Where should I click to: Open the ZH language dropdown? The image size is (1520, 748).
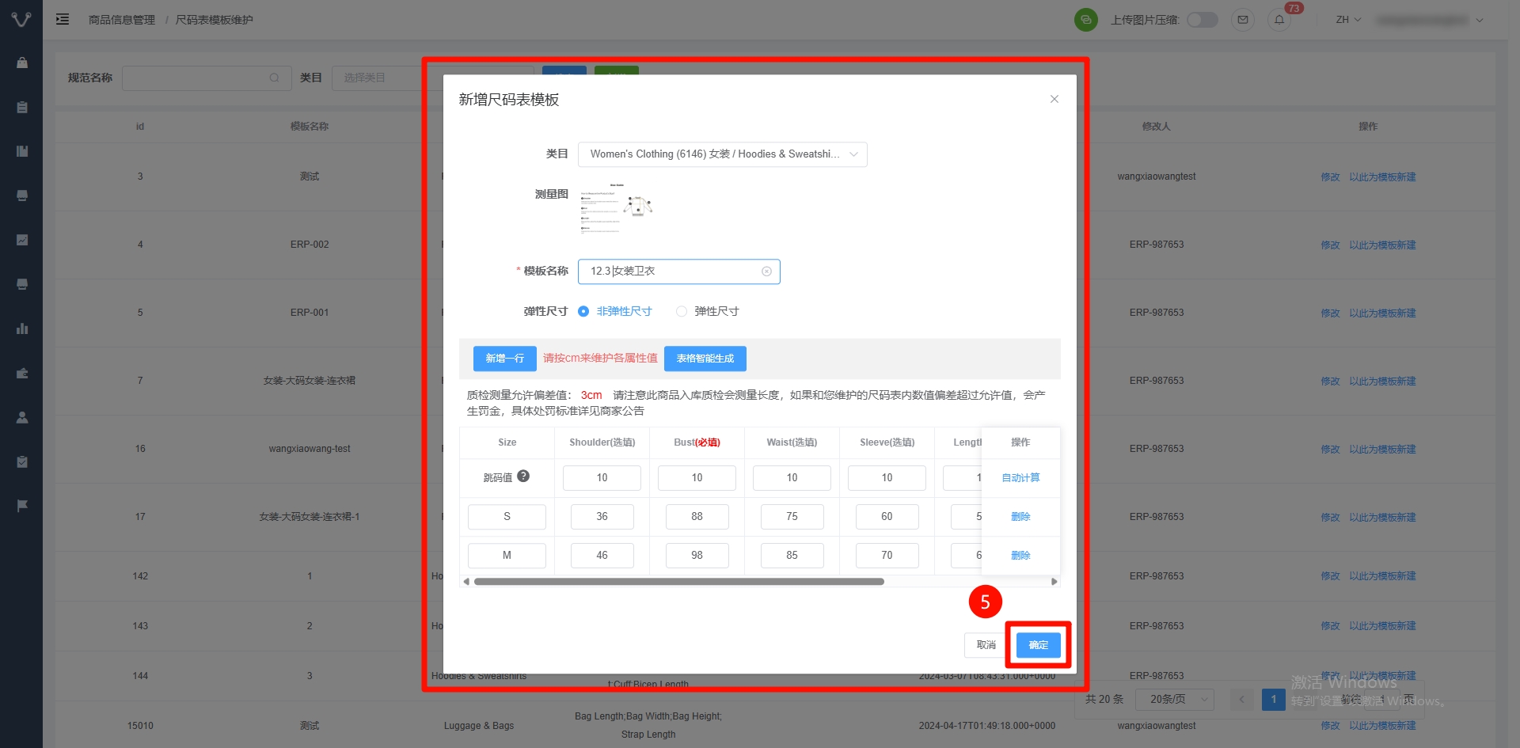coord(1348,20)
